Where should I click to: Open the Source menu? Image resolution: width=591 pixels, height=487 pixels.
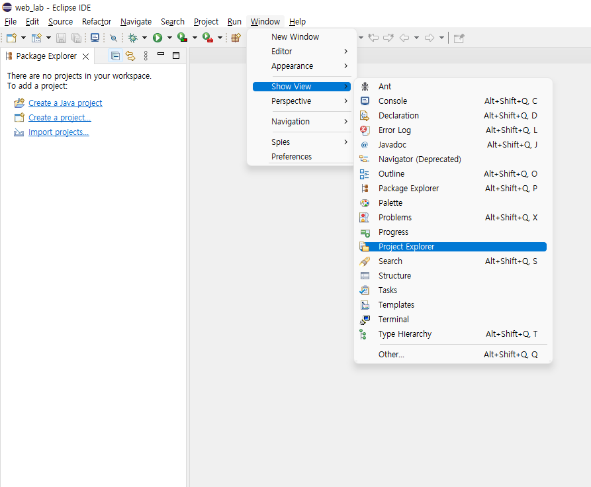tap(60, 21)
